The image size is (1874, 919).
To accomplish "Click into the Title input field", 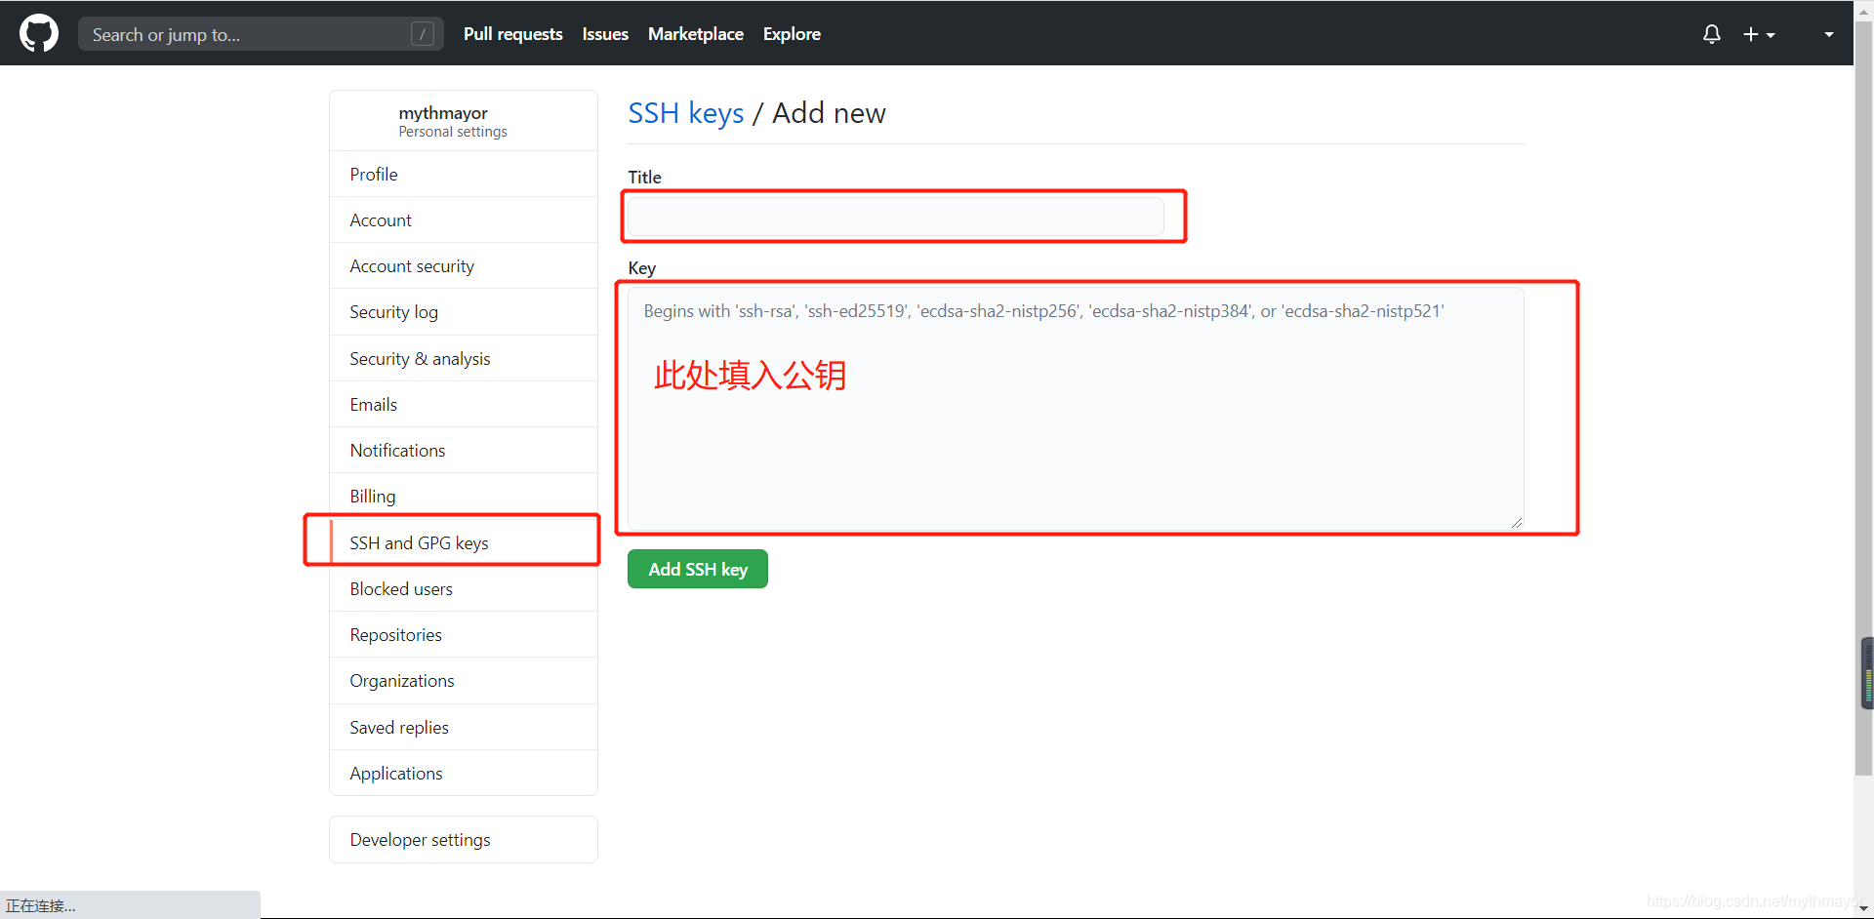I will 895,217.
